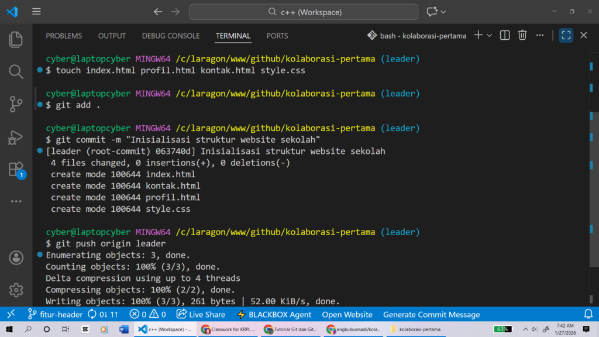Open the Search view in activity bar
This screenshot has height=337, width=599.
click(16, 72)
